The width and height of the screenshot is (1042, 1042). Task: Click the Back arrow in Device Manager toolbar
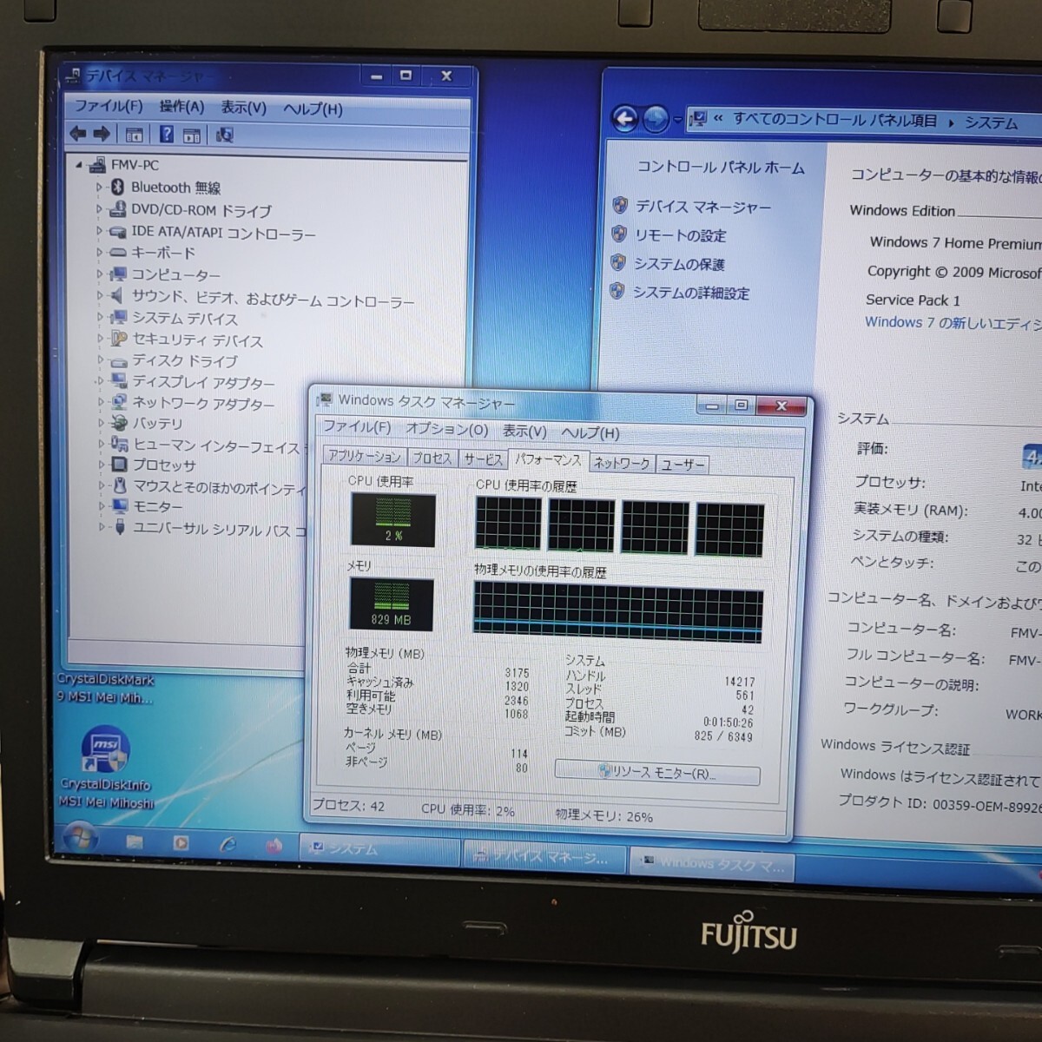(x=78, y=134)
